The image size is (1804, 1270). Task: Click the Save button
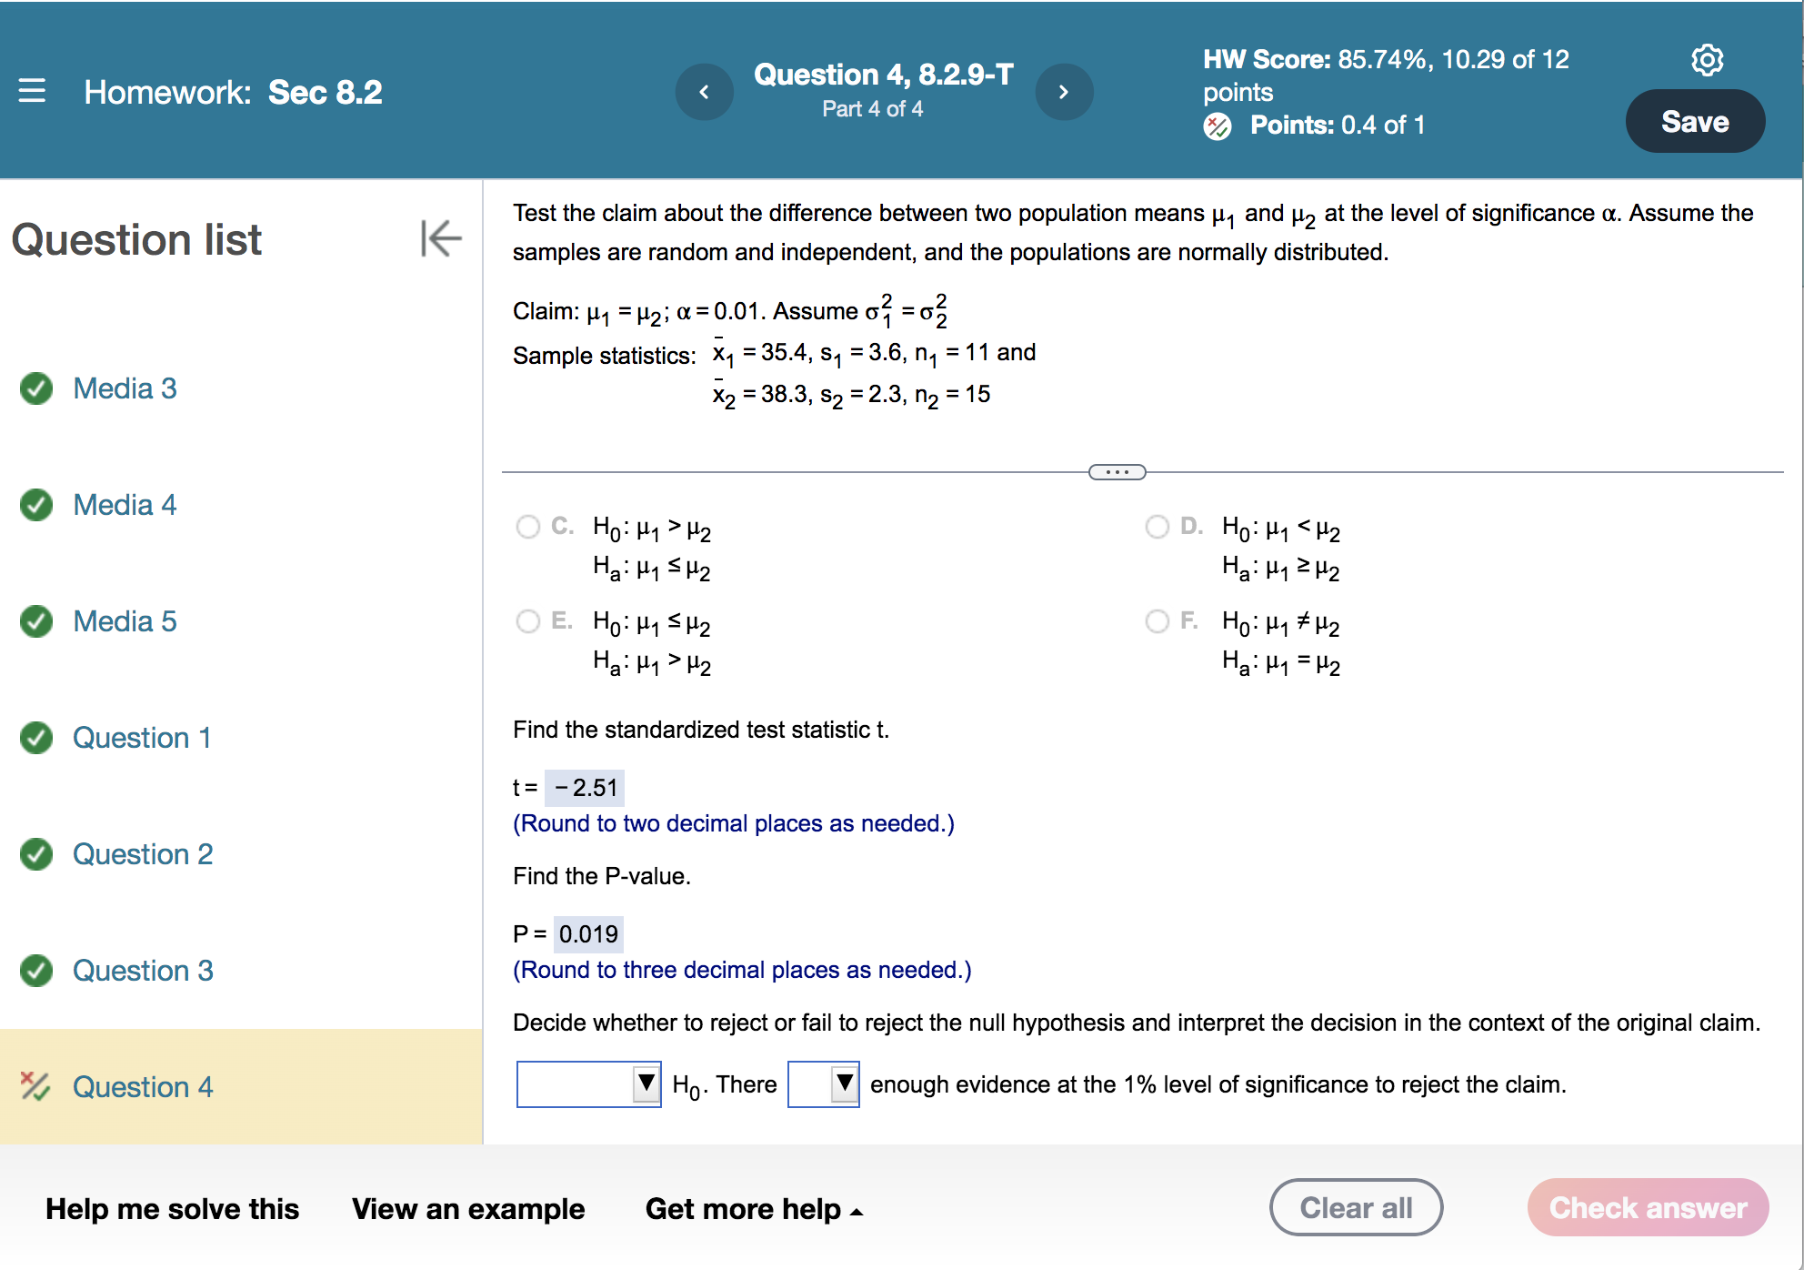1694,122
